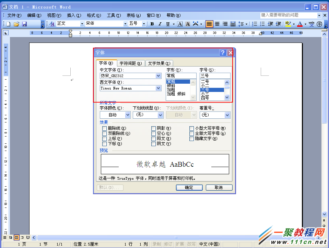Image resolution: width=329 pixels, height=248 pixels.
Task: Enable the 隐藏文字 hidden text option
Action: coord(191,139)
